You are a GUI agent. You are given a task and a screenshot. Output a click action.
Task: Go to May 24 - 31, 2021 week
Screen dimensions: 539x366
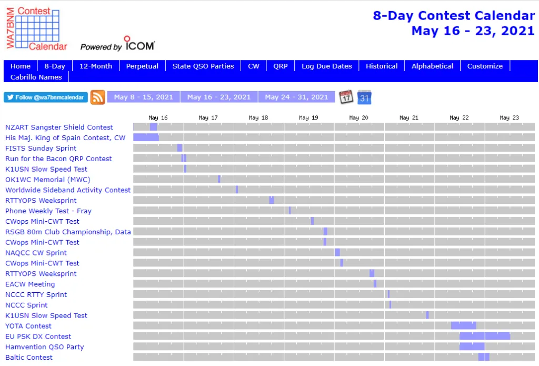pyautogui.click(x=296, y=97)
